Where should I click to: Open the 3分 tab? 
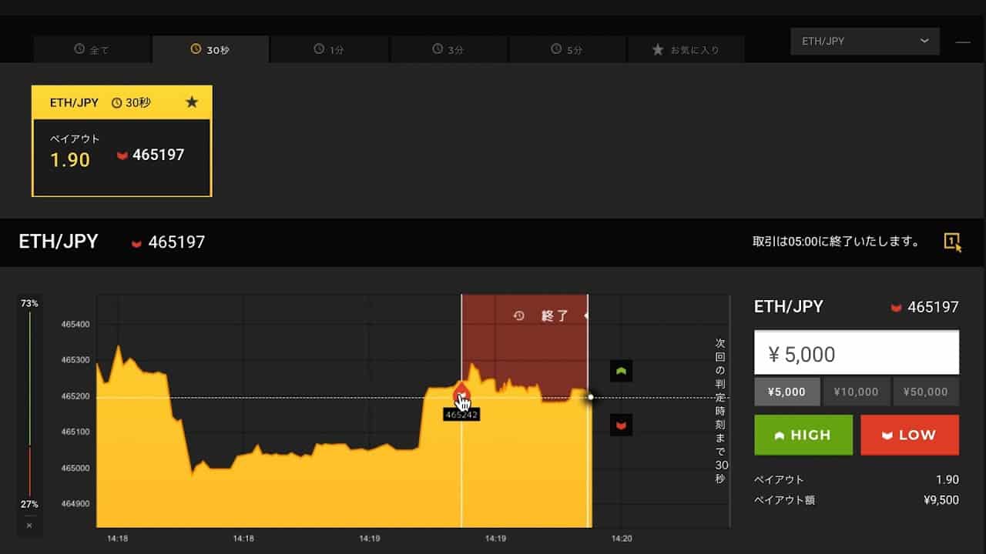click(449, 49)
